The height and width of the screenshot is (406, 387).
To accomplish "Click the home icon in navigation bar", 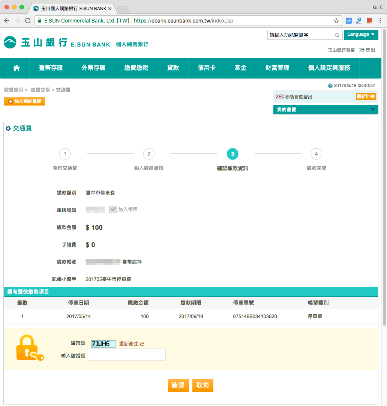I will [16, 68].
